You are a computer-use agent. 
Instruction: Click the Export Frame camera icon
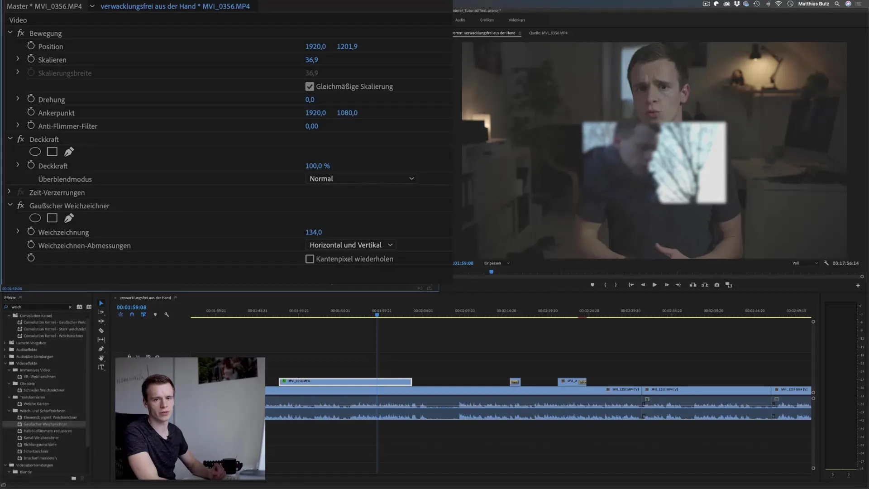tap(716, 285)
